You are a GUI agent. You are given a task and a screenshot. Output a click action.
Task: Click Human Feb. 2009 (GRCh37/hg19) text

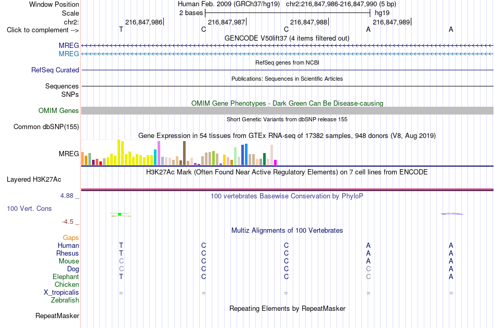pyautogui.click(x=229, y=4)
